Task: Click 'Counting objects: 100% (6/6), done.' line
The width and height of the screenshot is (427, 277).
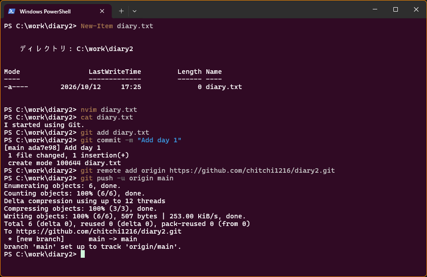Action: (74, 193)
